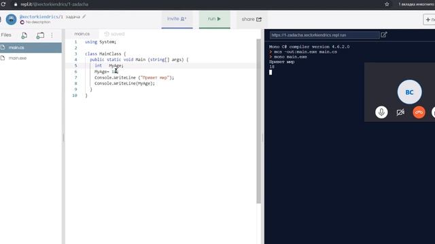Click the BC participant avatar
The width and height of the screenshot is (435, 244).
[409, 92]
